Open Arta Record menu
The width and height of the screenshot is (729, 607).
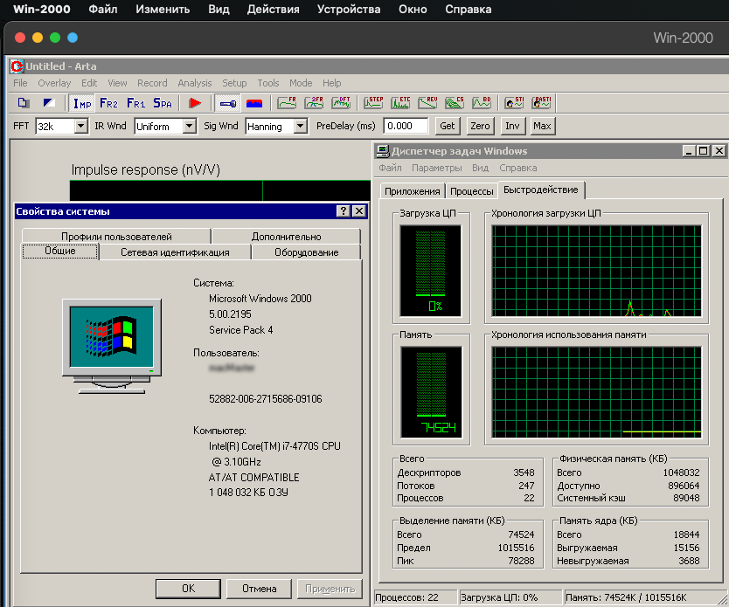152,83
